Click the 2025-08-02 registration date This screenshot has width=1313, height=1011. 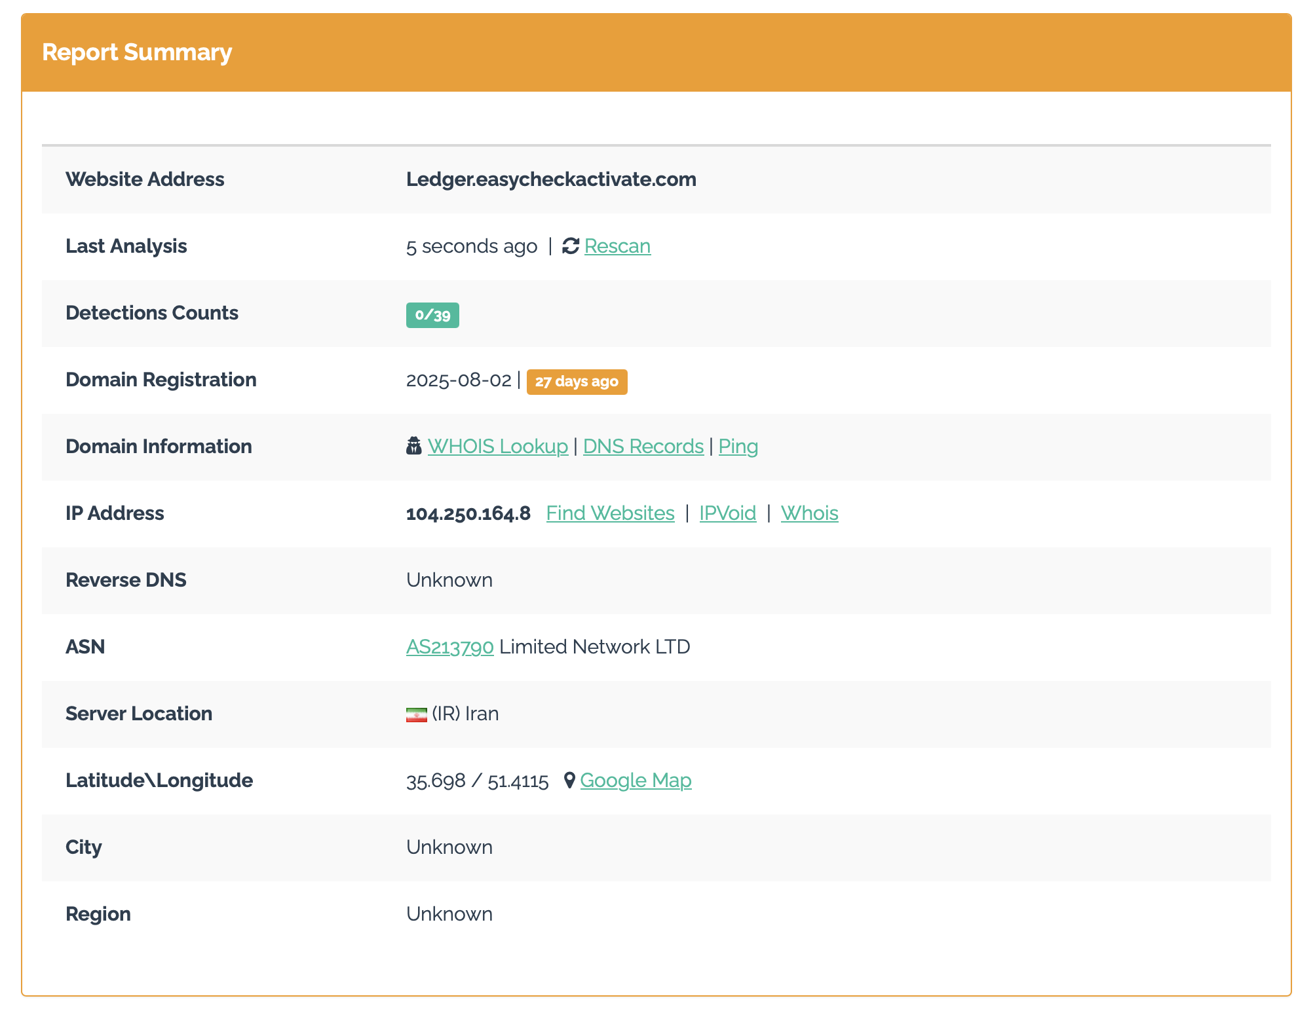point(459,380)
